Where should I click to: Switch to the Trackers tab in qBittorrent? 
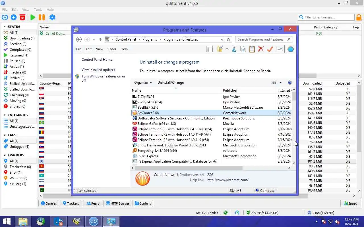click(x=71, y=203)
